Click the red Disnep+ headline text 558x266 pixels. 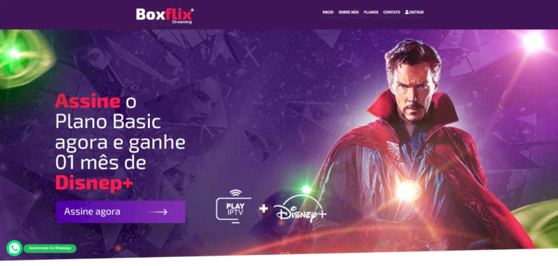pos(94,183)
